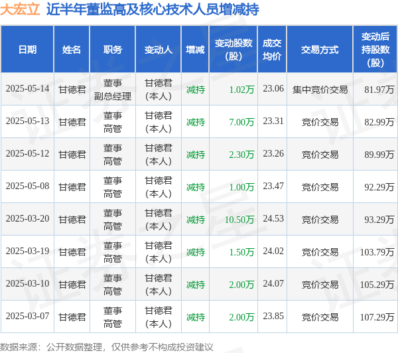The height and width of the screenshot is (353, 398).
Task: Click 董事 高管 in the 2025-03-10 row
Action: pyautogui.click(x=113, y=285)
